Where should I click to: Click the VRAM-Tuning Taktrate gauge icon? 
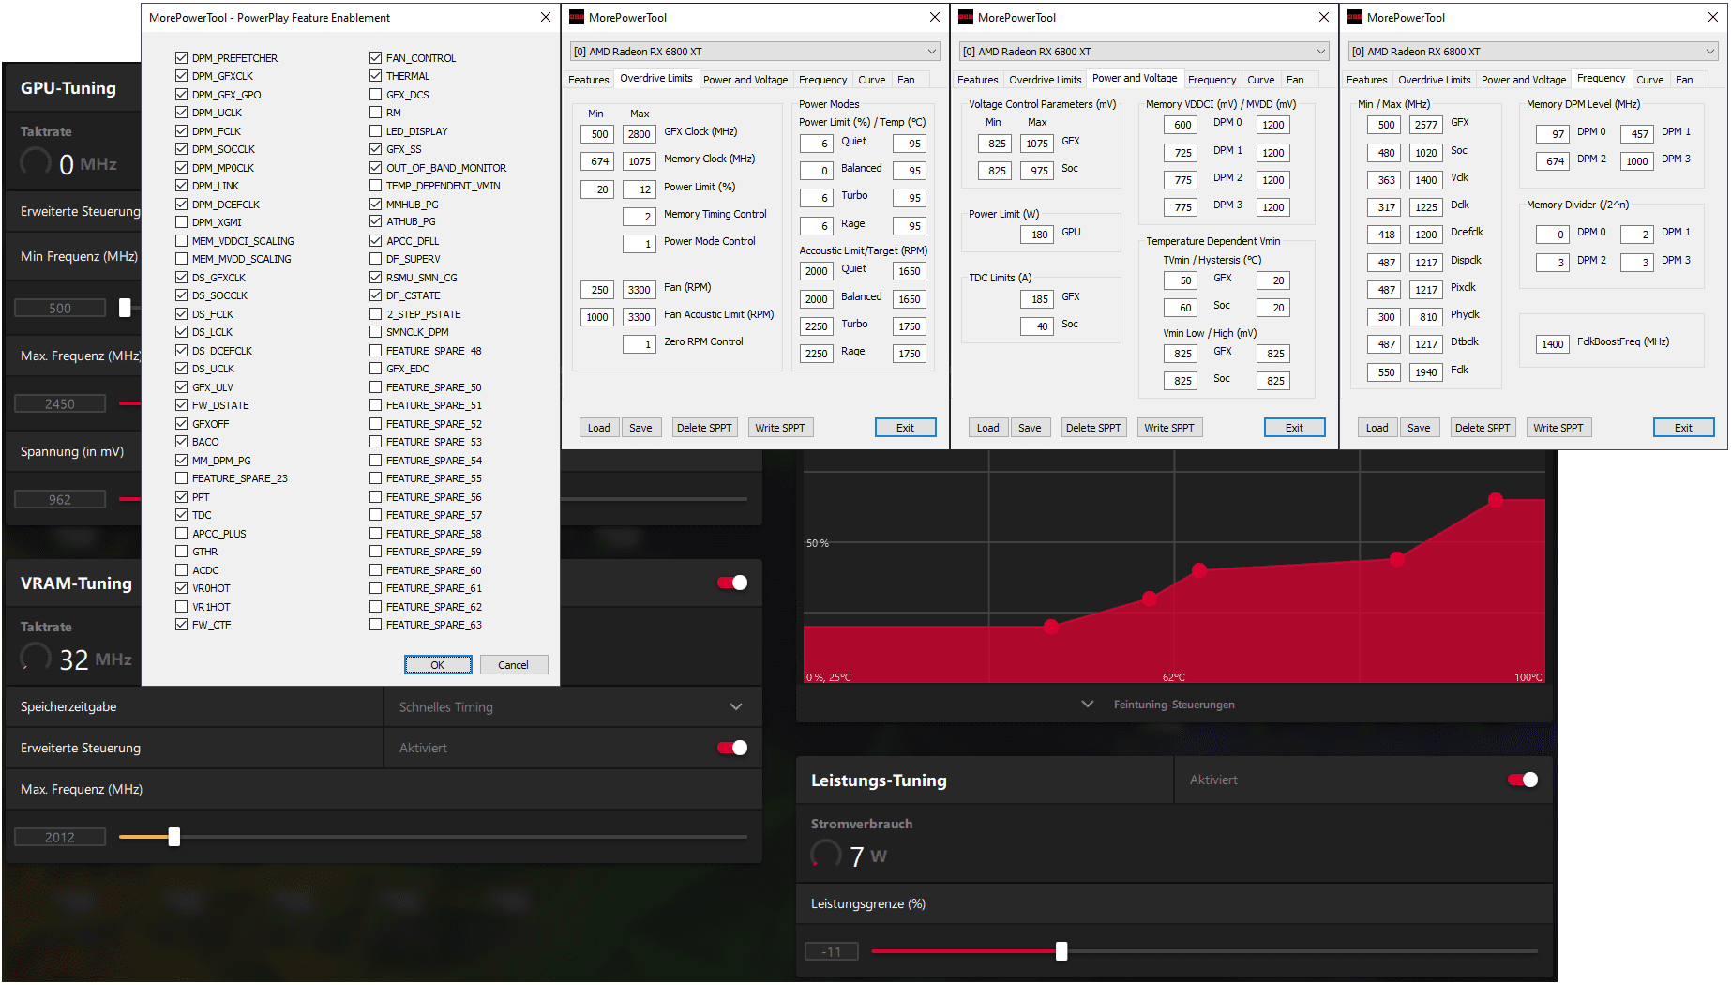tap(36, 658)
